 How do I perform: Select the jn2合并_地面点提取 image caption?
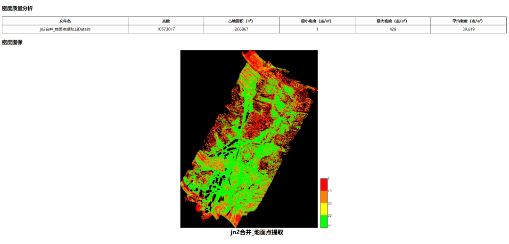point(256,232)
